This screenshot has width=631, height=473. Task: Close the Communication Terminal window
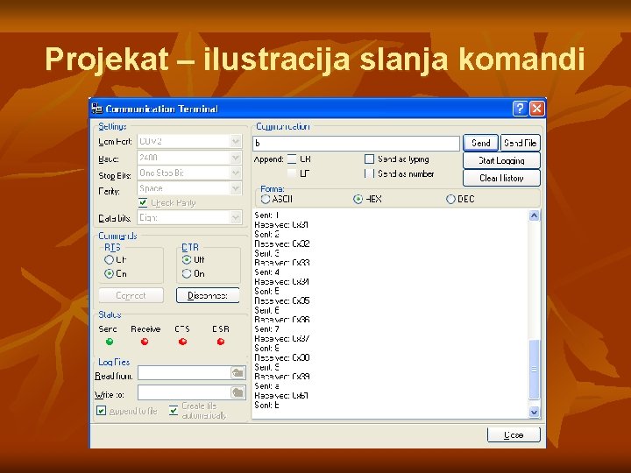tap(537, 109)
